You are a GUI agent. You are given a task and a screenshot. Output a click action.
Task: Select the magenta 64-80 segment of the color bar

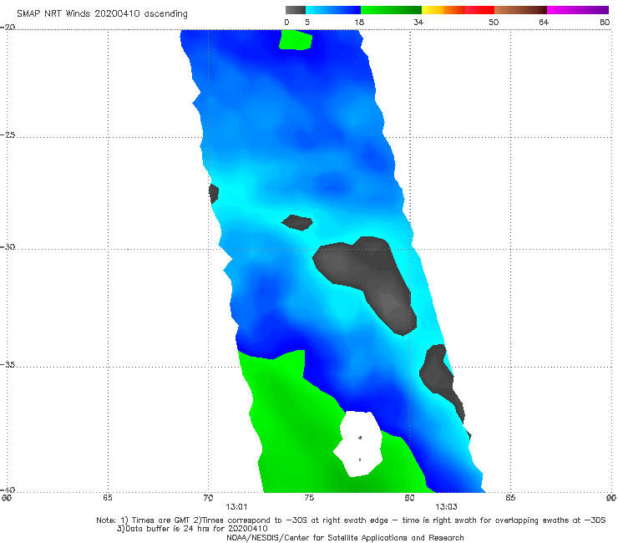pyautogui.click(x=578, y=10)
